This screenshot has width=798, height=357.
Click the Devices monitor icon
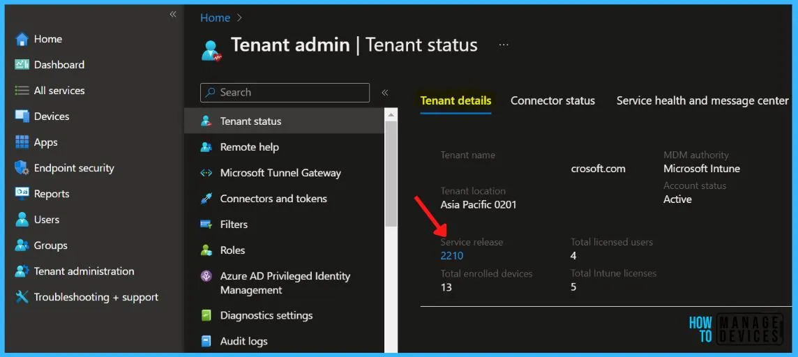tap(22, 116)
